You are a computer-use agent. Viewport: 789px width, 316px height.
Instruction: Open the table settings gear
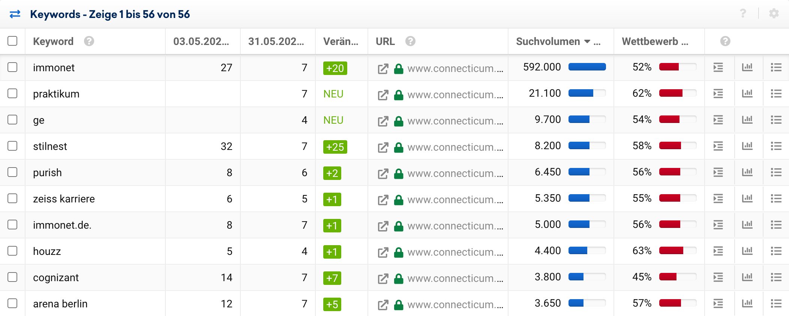774,14
